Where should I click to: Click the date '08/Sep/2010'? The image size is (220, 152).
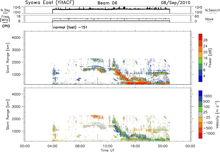click(176, 3)
